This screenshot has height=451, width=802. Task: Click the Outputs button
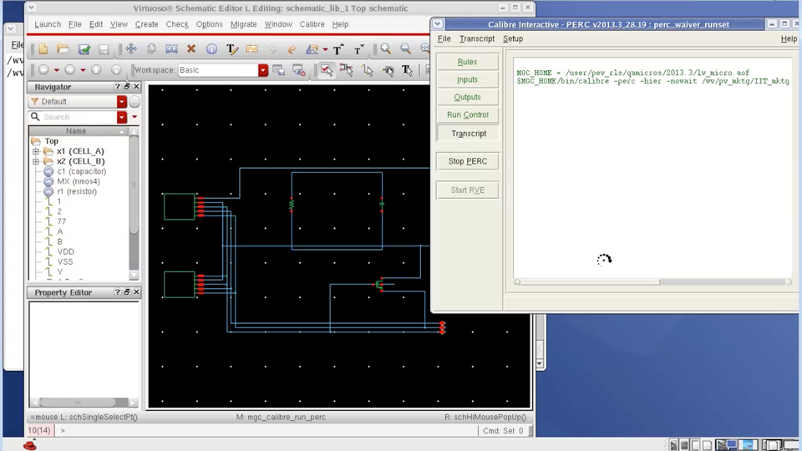coord(468,97)
